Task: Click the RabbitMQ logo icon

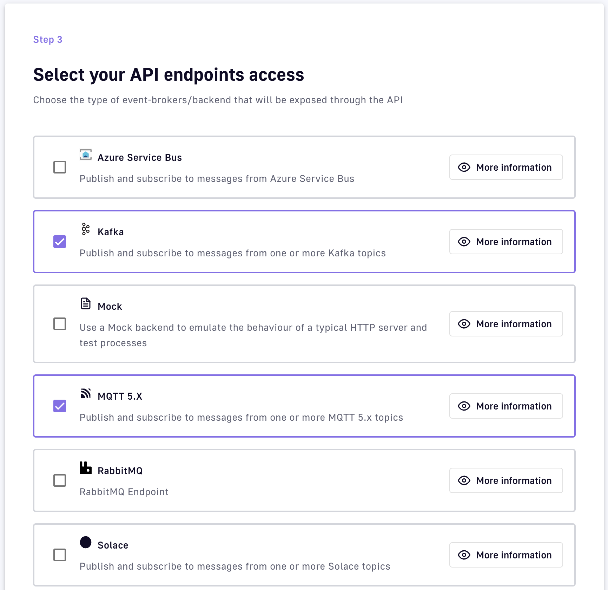Action: [86, 468]
